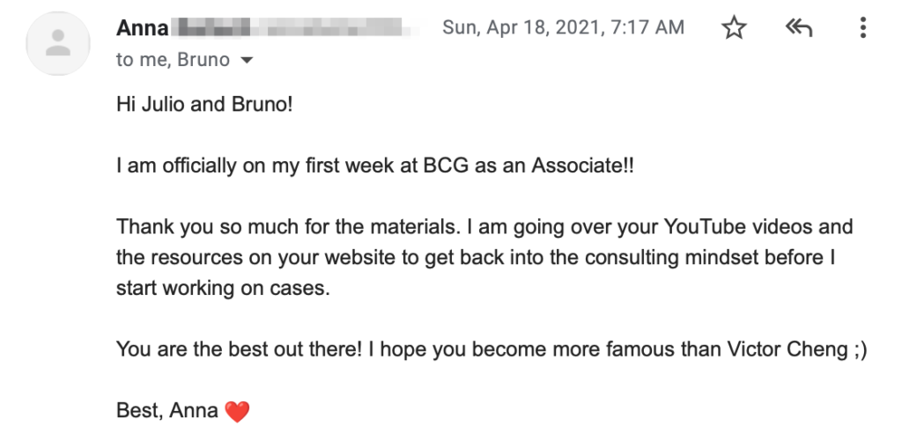Click the red heart emoji after Anna
902x448 pixels.
pos(237,412)
